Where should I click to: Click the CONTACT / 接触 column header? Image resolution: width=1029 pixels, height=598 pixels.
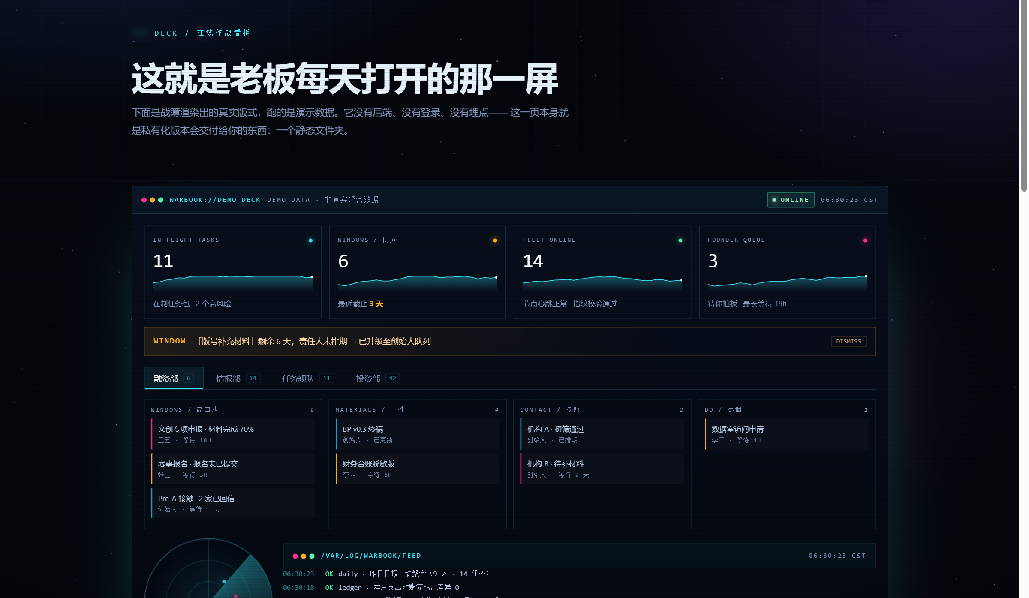(550, 410)
